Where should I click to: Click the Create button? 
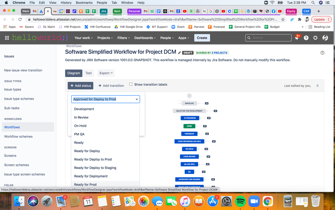tap(202, 38)
